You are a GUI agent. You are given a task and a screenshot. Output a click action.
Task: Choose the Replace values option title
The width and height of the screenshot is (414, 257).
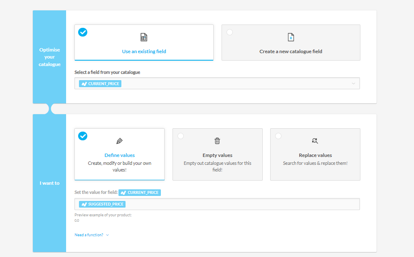tap(315, 155)
